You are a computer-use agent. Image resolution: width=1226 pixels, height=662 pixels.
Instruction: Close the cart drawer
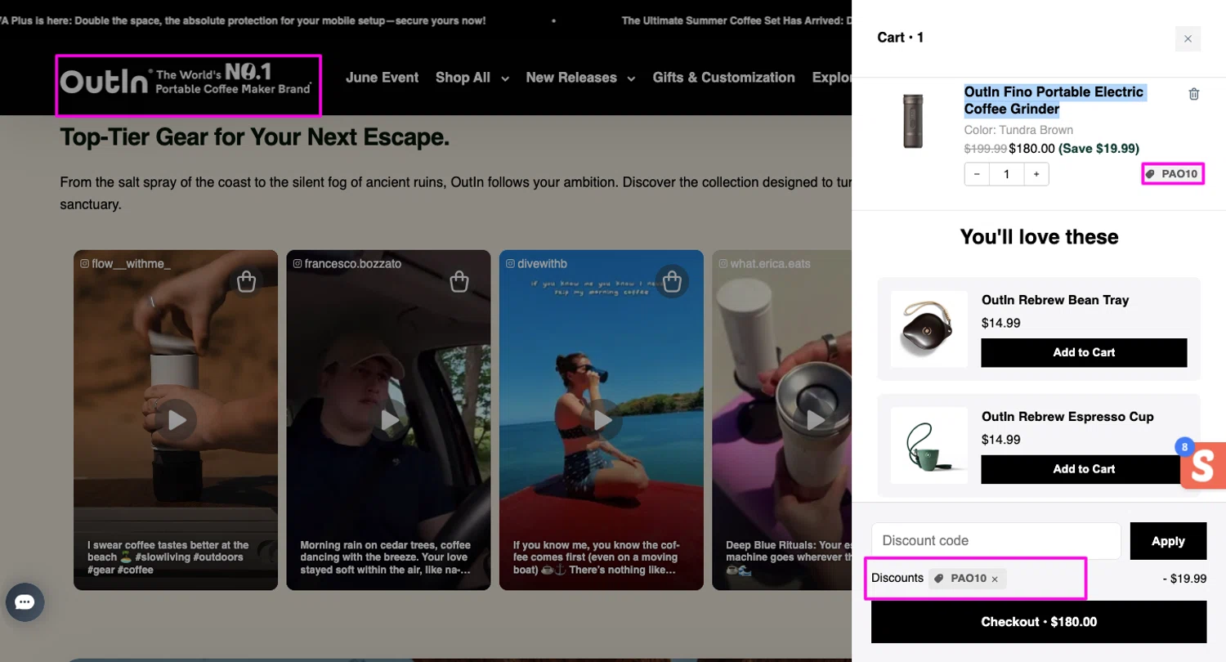pyautogui.click(x=1188, y=38)
